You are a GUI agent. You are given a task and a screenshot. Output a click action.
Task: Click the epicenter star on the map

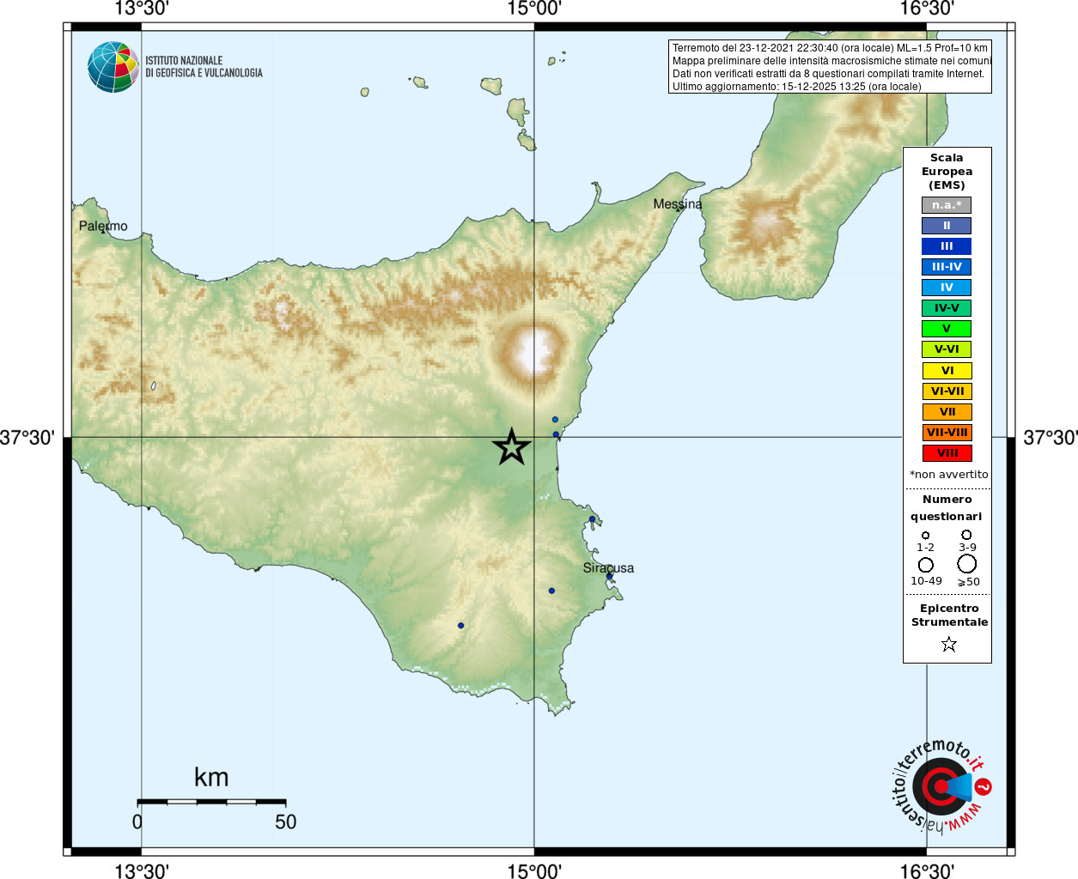[x=512, y=447]
